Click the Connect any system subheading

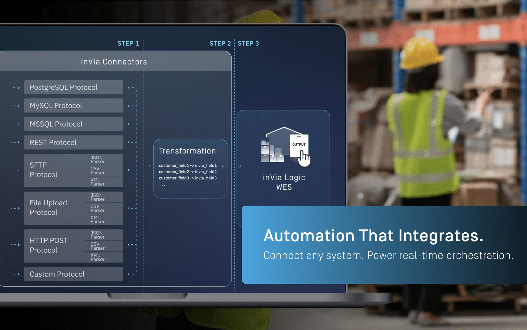388,256
